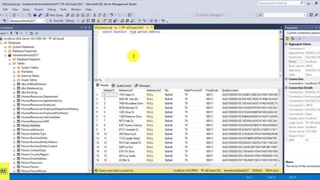Image resolution: width=320 pixels, height=180 pixels.
Task: Toggle Results to Text
Action: [x=122, y=21]
